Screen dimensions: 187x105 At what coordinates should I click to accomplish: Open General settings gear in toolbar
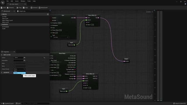click(32, 8)
